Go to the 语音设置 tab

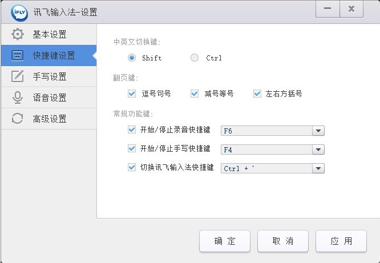tap(49, 98)
